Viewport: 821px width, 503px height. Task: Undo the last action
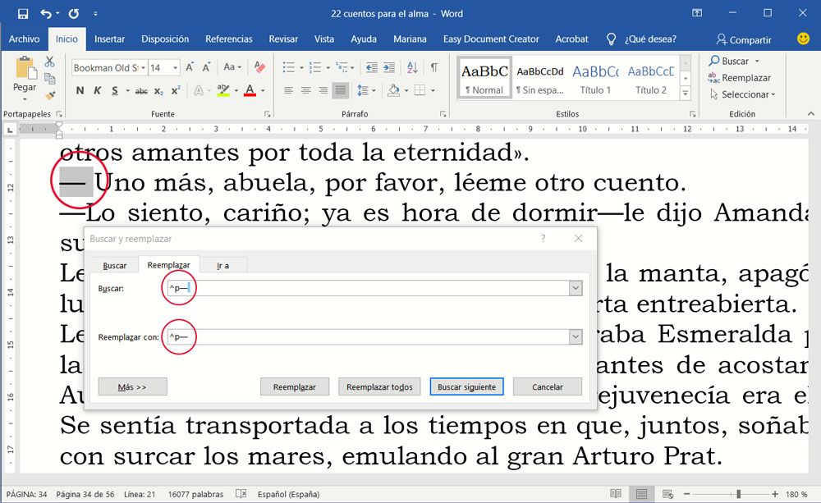[46, 14]
